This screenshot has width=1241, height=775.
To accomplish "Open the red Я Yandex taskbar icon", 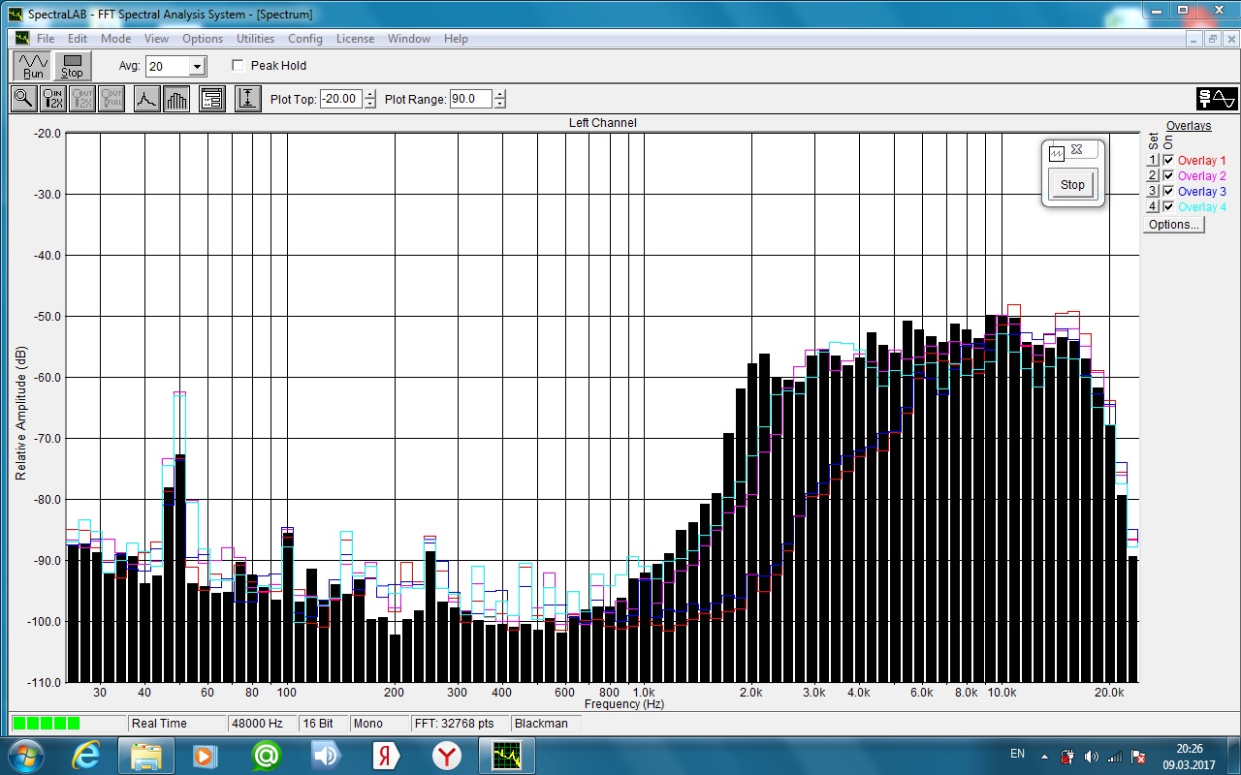I will pyautogui.click(x=386, y=755).
